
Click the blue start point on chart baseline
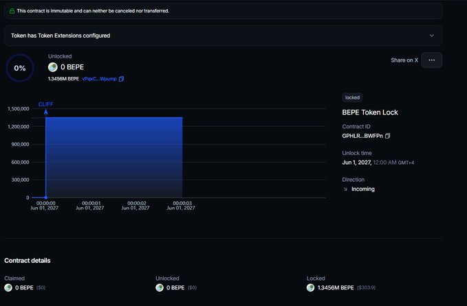pos(46,198)
